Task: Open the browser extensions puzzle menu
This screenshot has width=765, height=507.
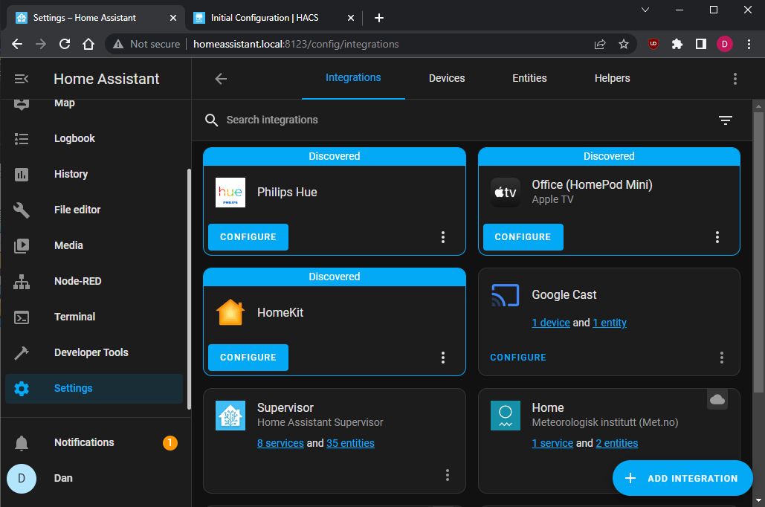Action: [677, 45]
